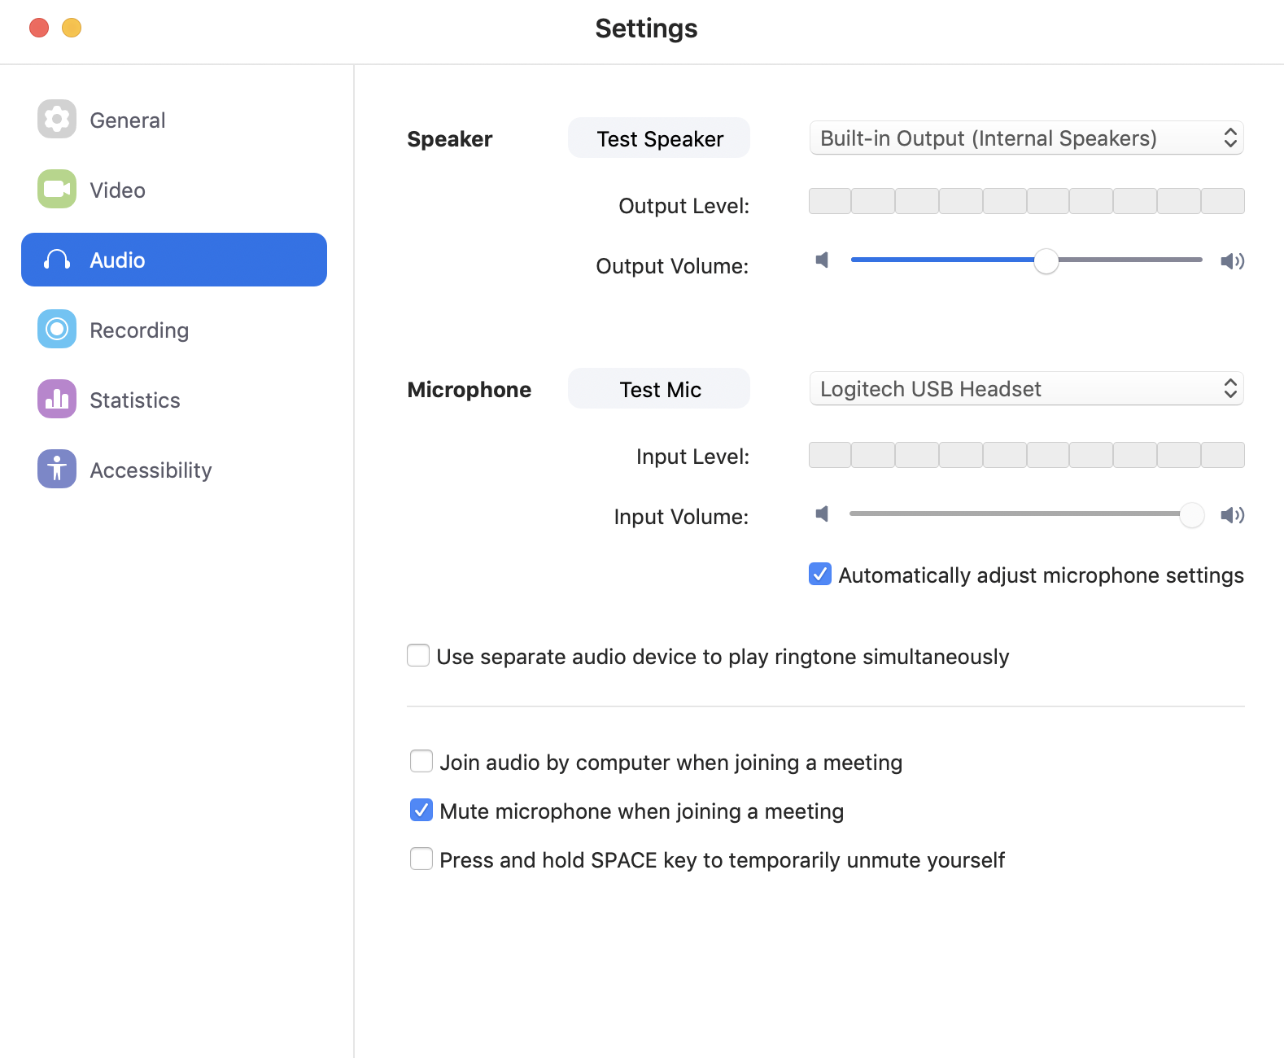Image resolution: width=1284 pixels, height=1058 pixels.
Task: Click the green Video camera icon
Action: tap(57, 190)
